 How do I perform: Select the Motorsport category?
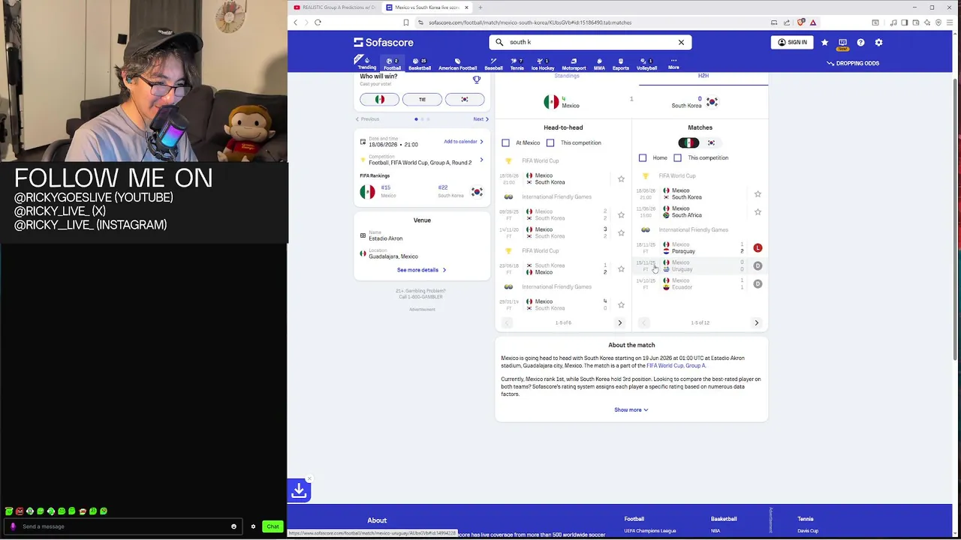tap(574, 64)
